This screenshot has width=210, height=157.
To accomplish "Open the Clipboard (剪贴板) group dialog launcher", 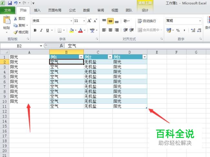I will coord(28,39).
